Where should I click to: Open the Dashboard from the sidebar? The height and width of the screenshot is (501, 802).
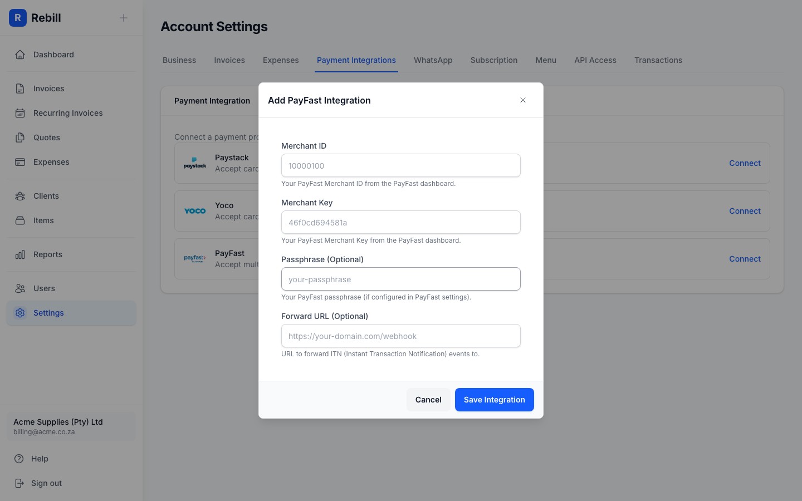pos(20,55)
